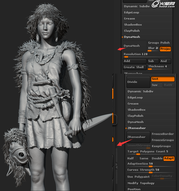Click the Sub button
The height and width of the screenshot is (191, 179).
click(x=153, y=61)
